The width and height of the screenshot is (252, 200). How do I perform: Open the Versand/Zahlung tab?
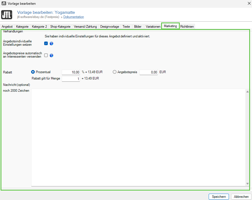85,27
